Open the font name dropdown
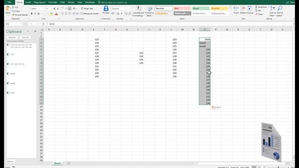The height and width of the screenshot is (168, 299). point(44,8)
